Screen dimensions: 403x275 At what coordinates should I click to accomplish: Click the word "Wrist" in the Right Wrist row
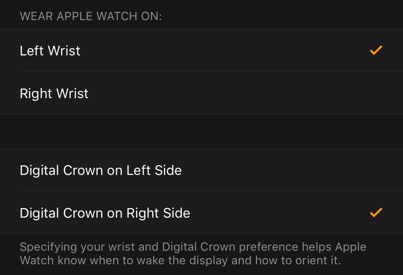[72, 94]
